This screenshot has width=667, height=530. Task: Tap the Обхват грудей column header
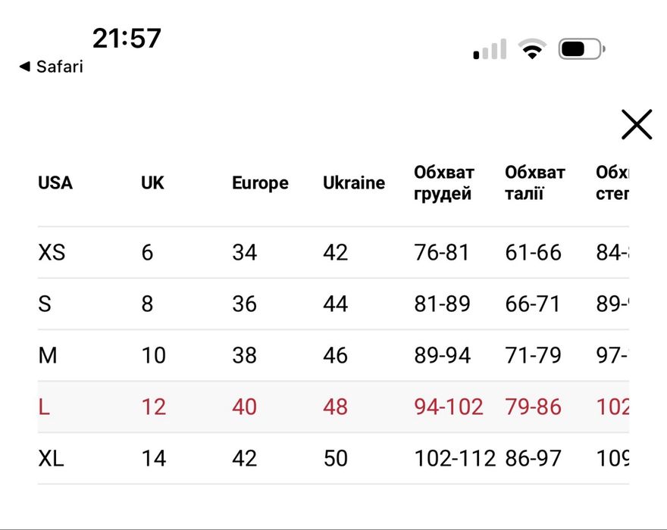point(444,183)
